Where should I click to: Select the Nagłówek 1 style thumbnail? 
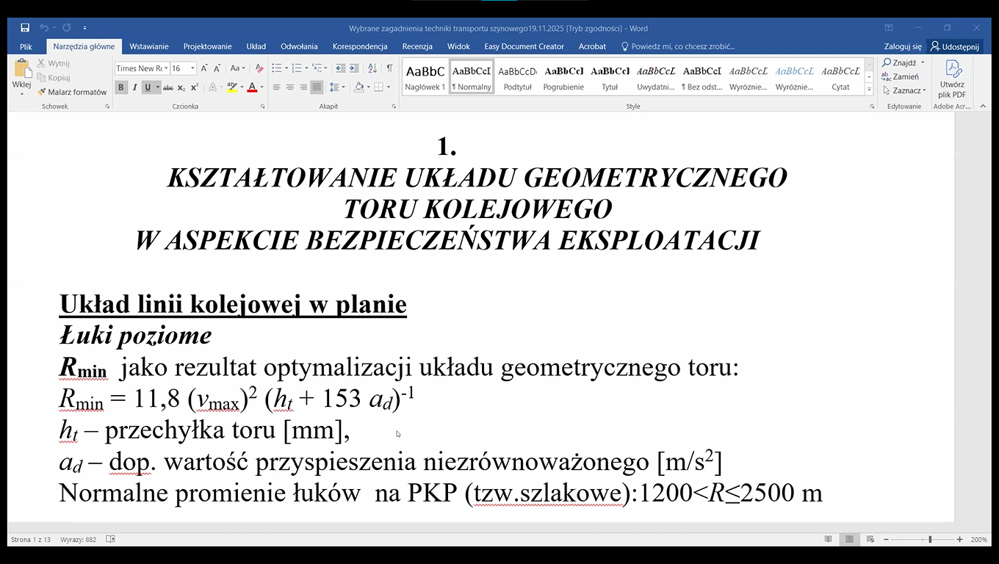425,77
